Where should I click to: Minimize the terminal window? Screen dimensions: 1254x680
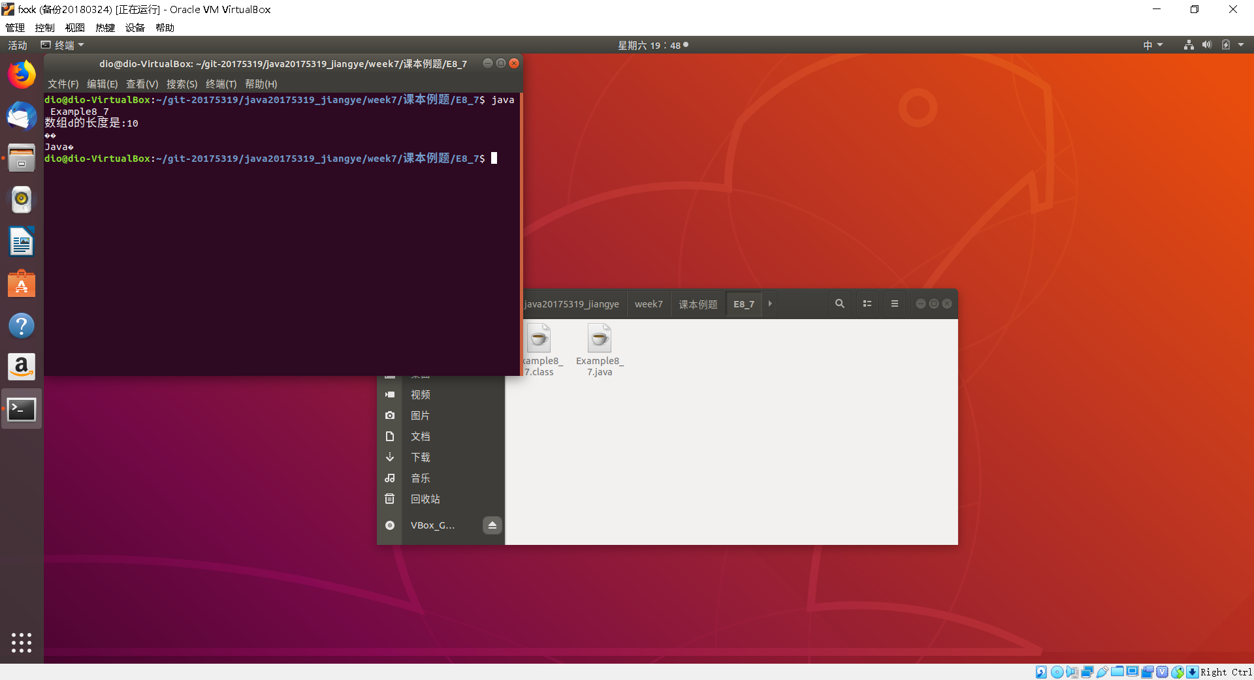tap(487, 63)
